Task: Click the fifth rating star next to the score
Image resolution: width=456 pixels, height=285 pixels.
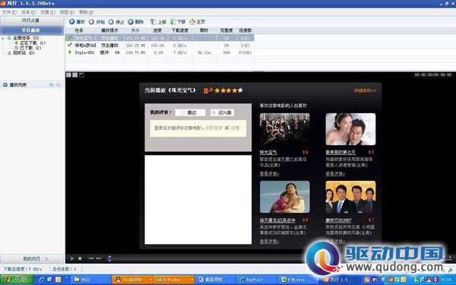Action: pos(240,90)
